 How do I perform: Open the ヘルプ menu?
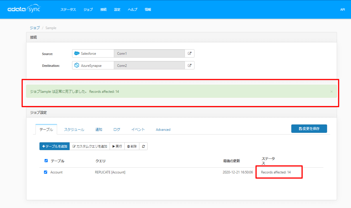coord(133,9)
